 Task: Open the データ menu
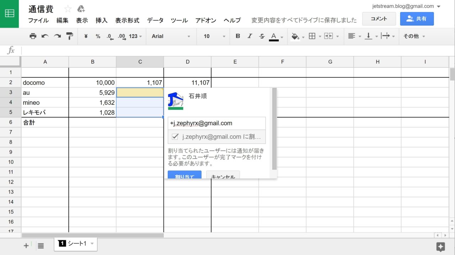click(x=155, y=21)
